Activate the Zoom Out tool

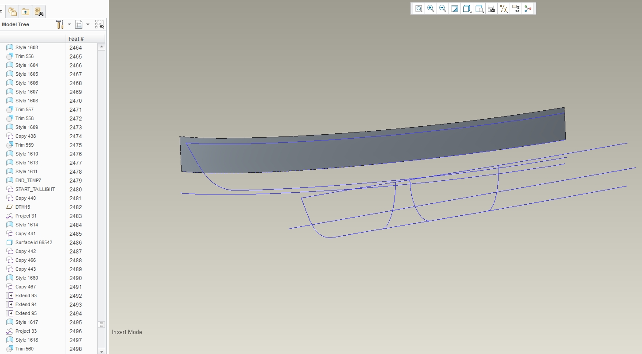[442, 8]
